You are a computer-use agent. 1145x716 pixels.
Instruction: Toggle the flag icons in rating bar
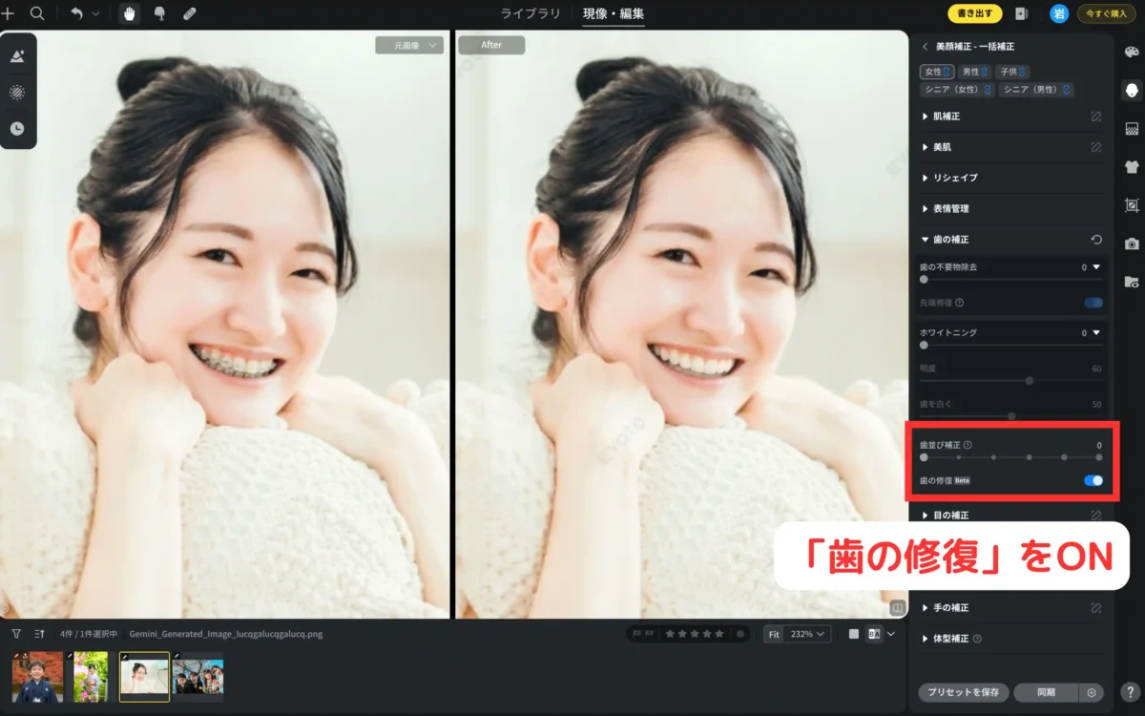point(644,634)
